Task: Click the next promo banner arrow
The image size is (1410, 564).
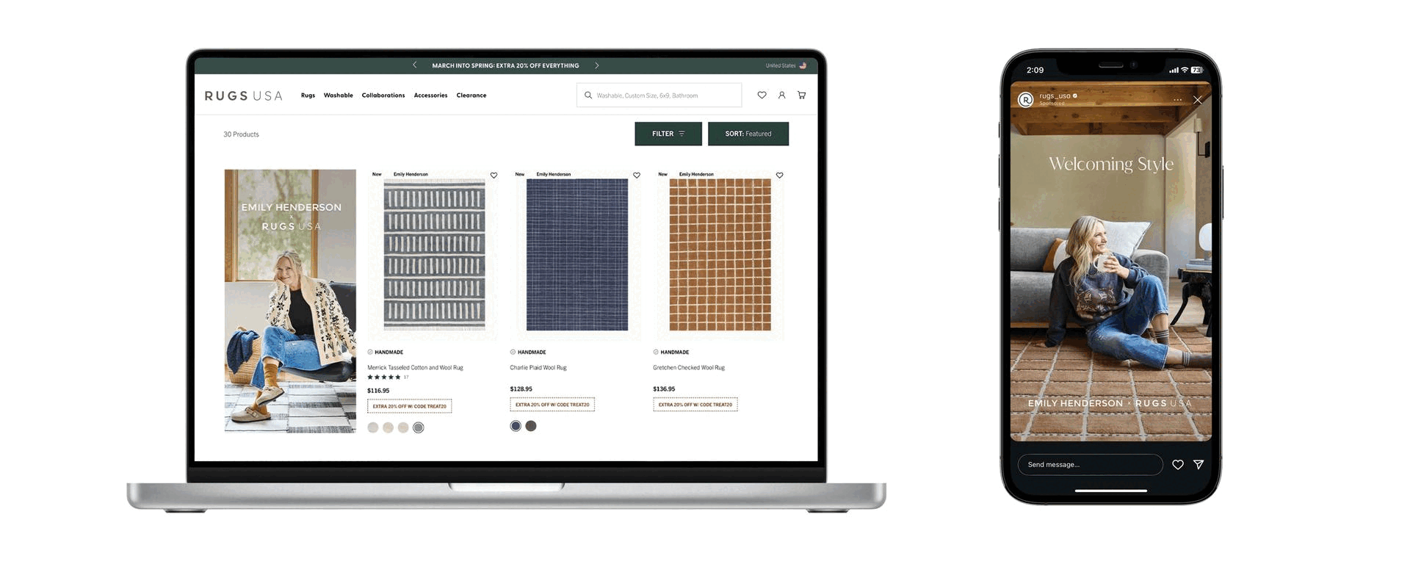Action: point(597,65)
